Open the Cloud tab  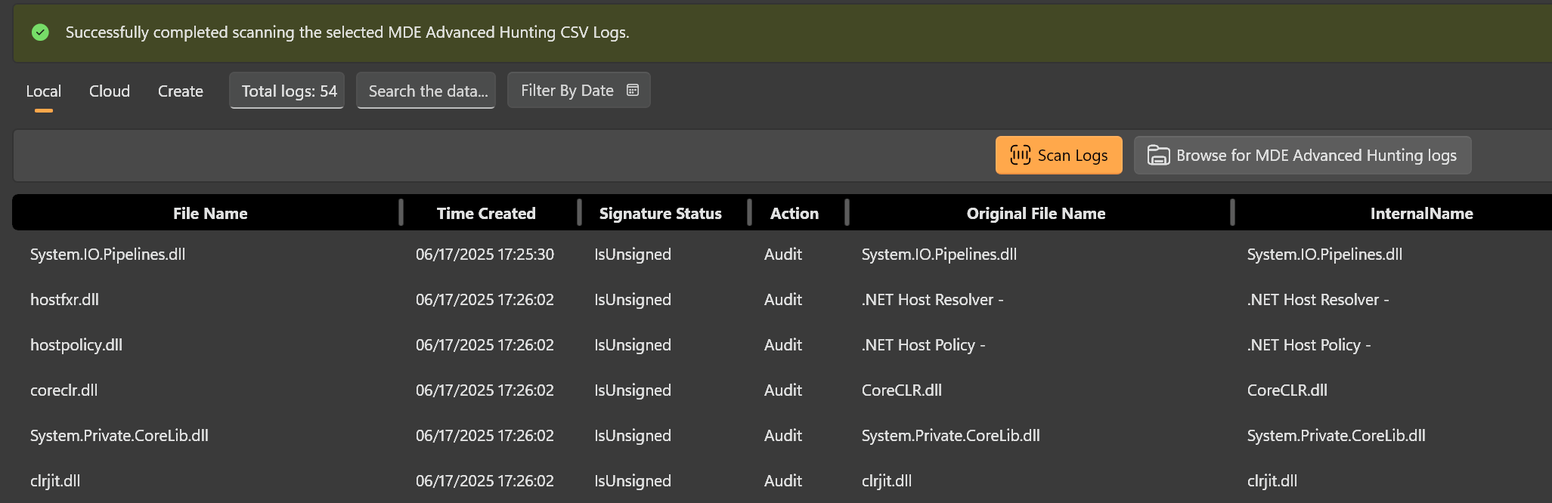[110, 91]
